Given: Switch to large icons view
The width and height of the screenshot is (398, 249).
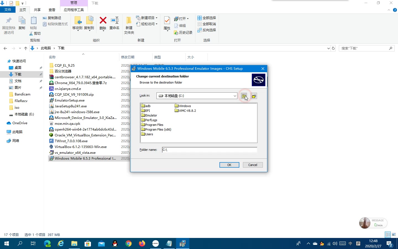Looking at the screenshot, I should point(394,235).
